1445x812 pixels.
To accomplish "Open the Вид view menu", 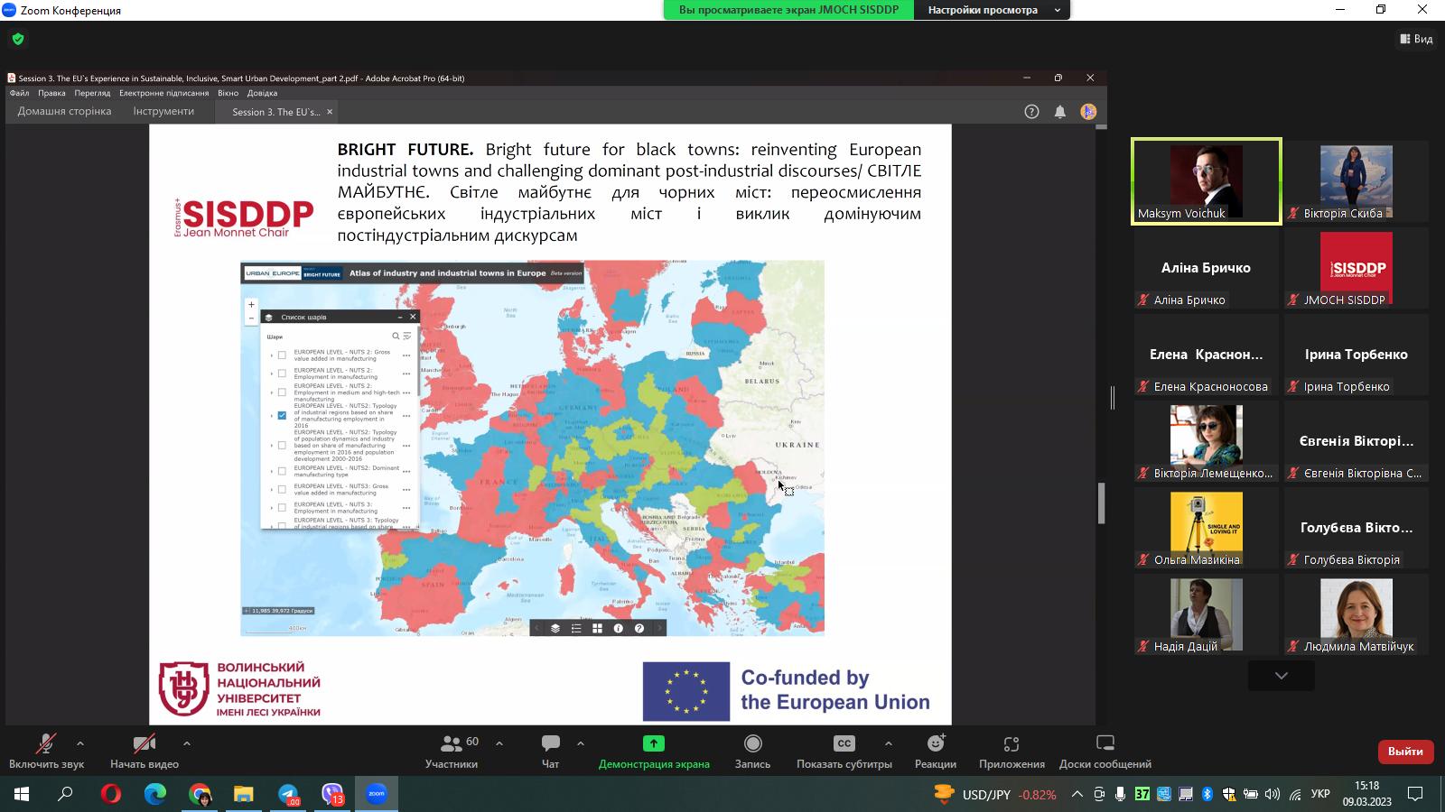I will pos(1416,39).
